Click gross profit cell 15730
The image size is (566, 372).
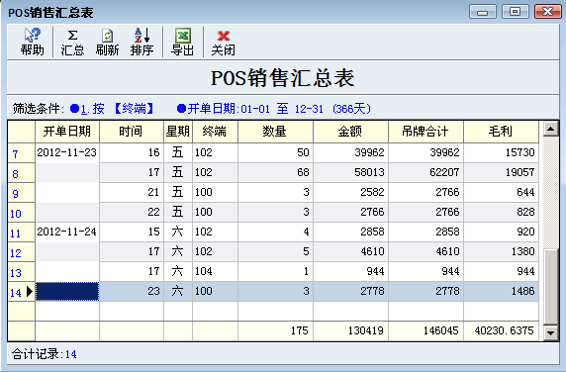tap(501, 152)
